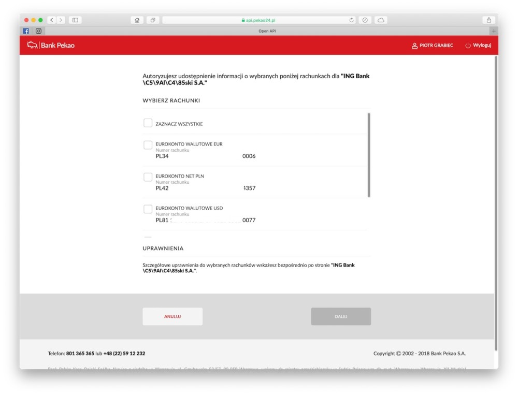
Task: Add a new tab with plus button
Action: coord(494,31)
